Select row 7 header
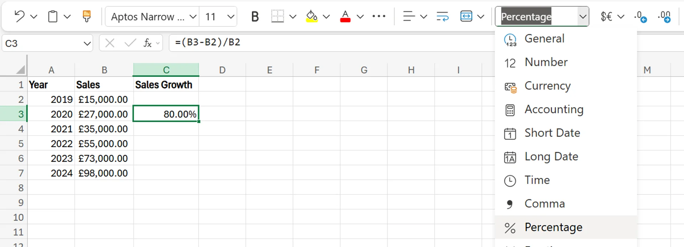 14,173
